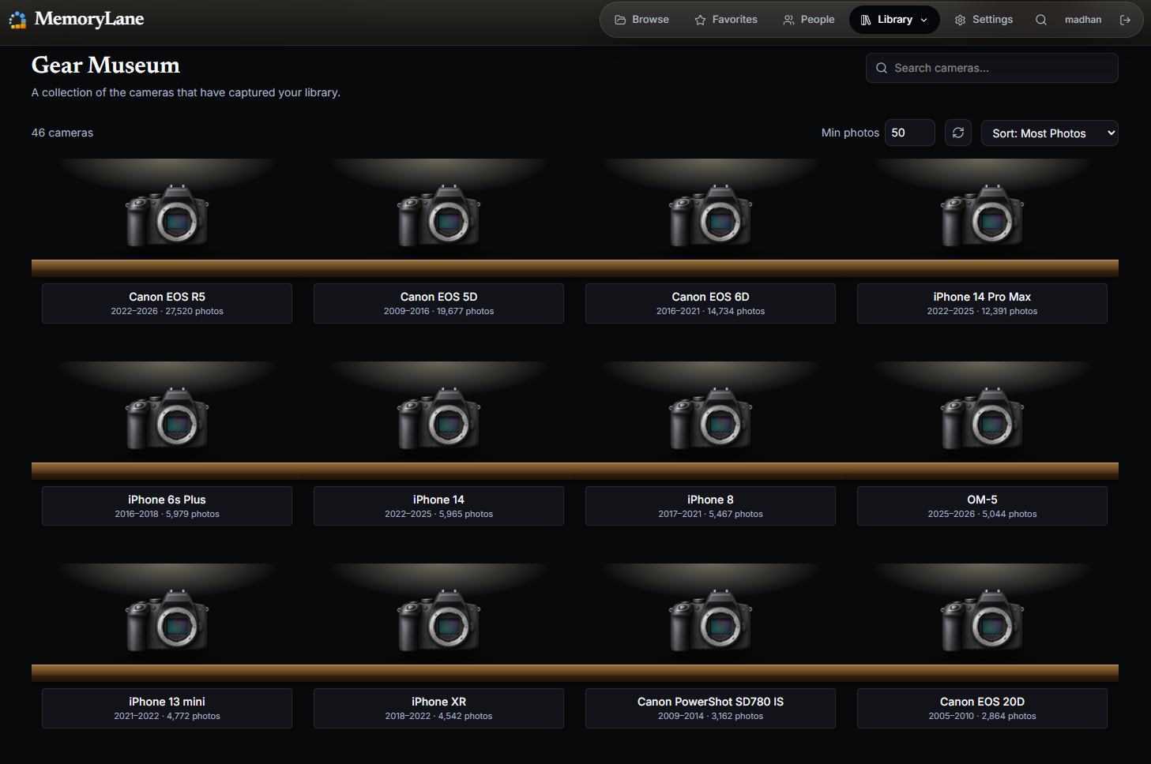This screenshot has height=764, width=1151.
Task: Select the Canon EOS 5D label card
Action: (439, 303)
